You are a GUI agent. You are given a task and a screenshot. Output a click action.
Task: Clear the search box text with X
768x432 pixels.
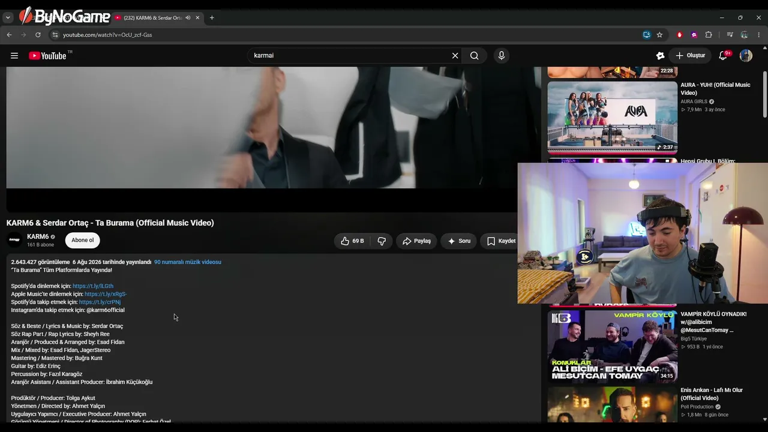[455, 56]
